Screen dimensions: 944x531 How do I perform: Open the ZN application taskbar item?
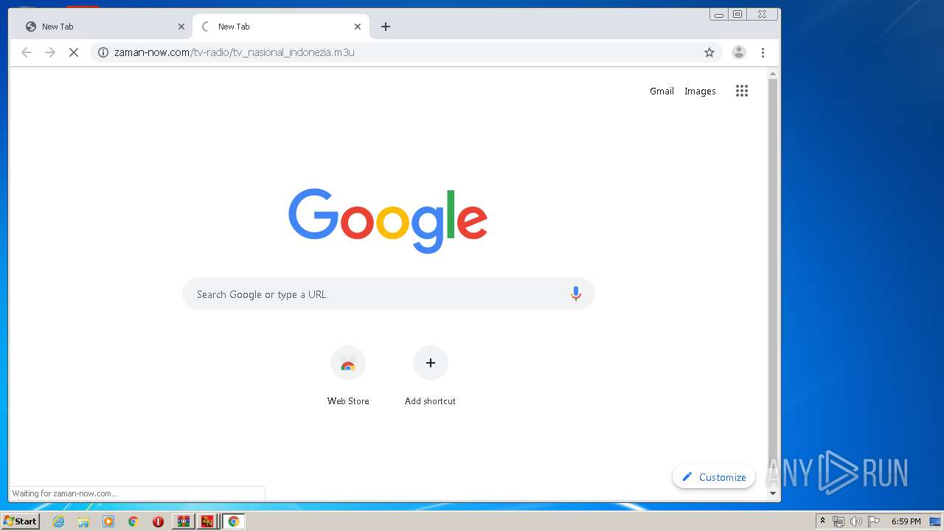[208, 521]
